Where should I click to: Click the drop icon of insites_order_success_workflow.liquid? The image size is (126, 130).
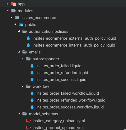32,107
